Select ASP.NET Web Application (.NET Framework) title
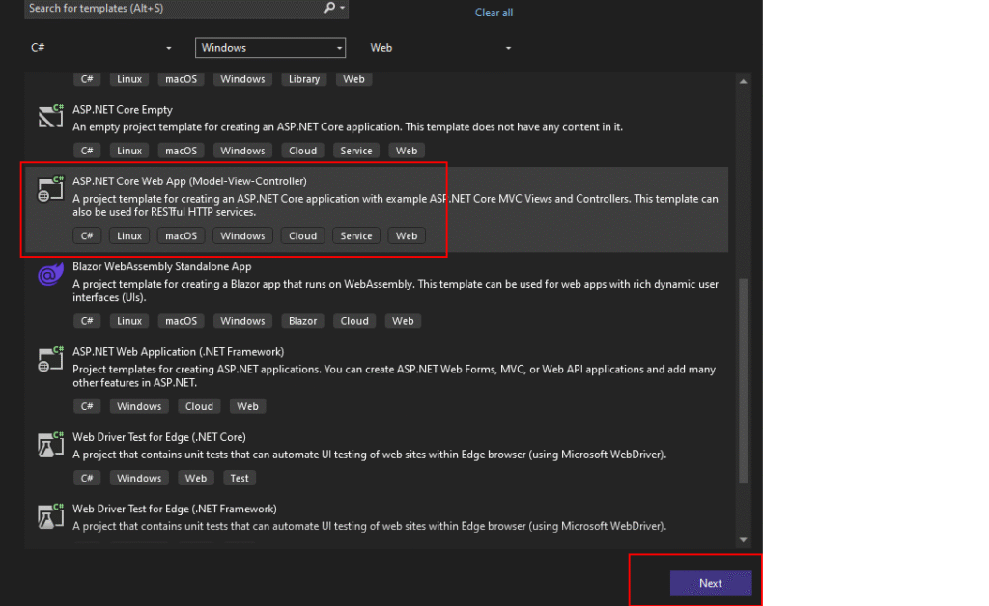This screenshot has width=989, height=606. (x=178, y=352)
